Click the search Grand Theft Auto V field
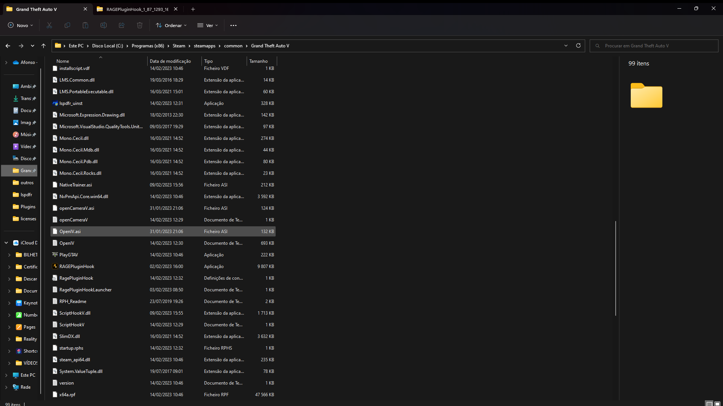The width and height of the screenshot is (723, 406). 655,45
